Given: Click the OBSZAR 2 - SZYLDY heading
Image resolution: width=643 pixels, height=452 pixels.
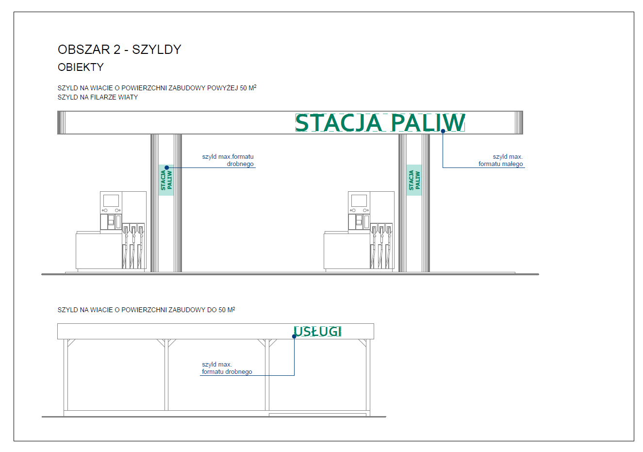Looking at the screenshot, I should pyautogui.click(x=119, y=50).
